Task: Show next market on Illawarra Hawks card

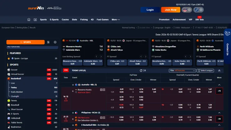Action: coord(101,57)
